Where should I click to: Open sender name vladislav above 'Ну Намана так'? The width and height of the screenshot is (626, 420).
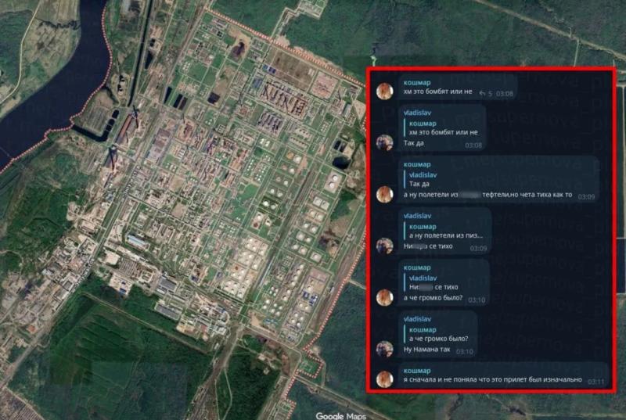coord(417,319)
